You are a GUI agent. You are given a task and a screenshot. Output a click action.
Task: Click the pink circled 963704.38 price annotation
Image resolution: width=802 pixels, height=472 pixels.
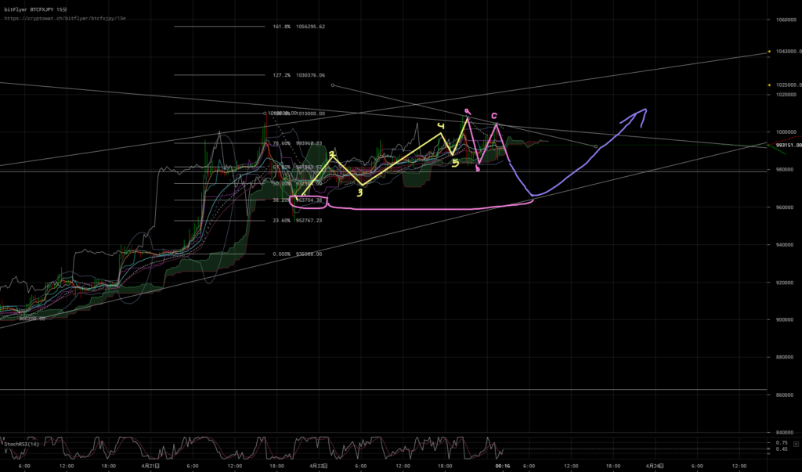click(308, 201)
